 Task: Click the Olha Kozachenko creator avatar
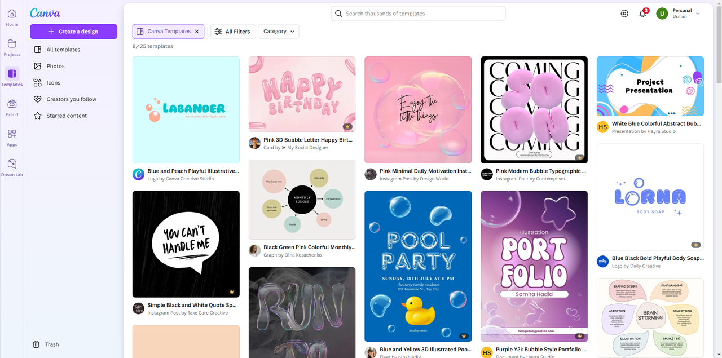point(254,250)
